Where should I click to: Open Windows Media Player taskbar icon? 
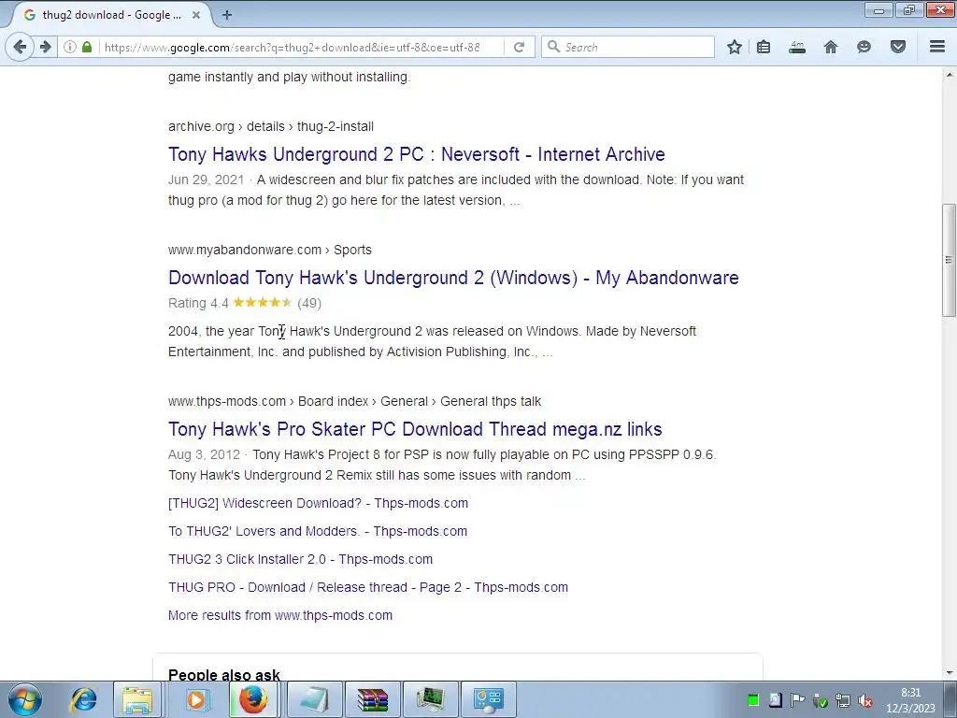point(196,699)
